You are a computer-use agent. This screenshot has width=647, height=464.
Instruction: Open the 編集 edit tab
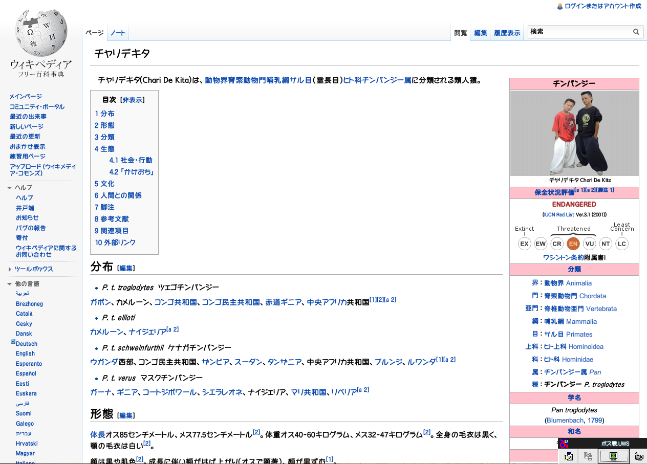(x=481, y=33)
